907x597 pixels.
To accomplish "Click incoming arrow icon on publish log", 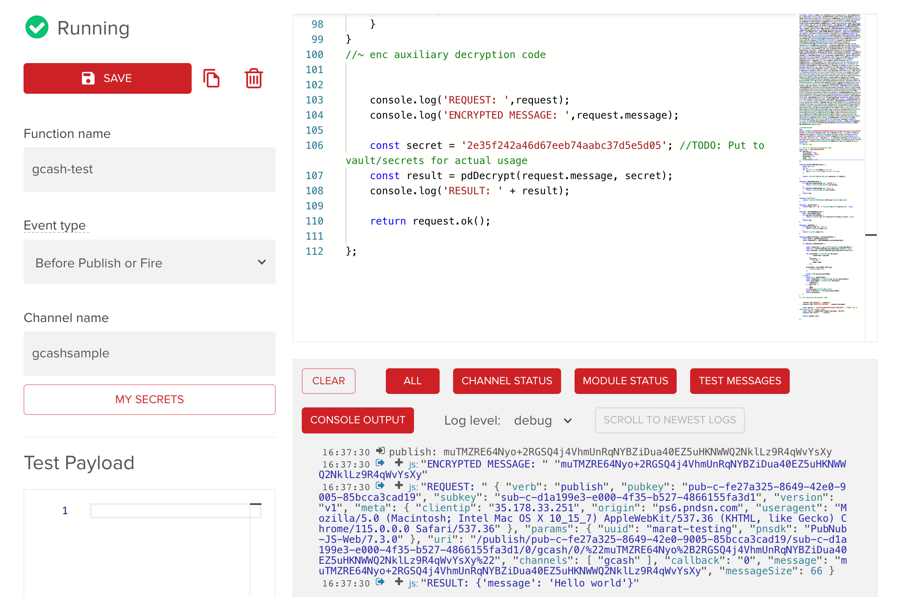I will click(380, 451).
